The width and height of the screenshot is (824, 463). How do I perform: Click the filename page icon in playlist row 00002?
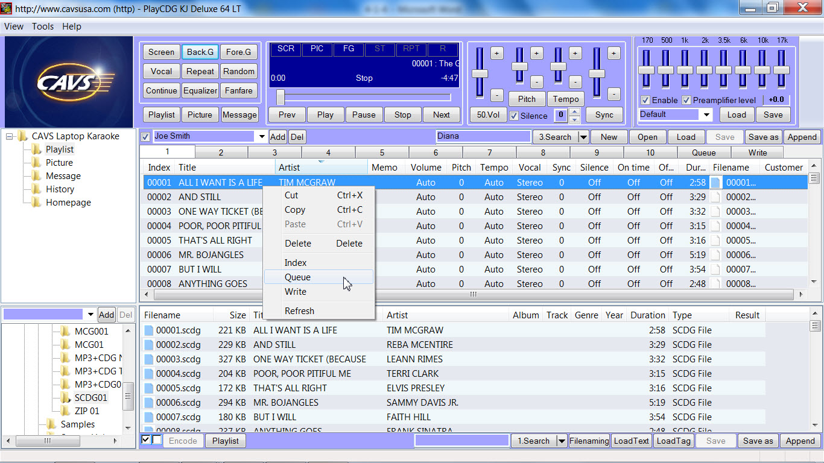(715, 197)
